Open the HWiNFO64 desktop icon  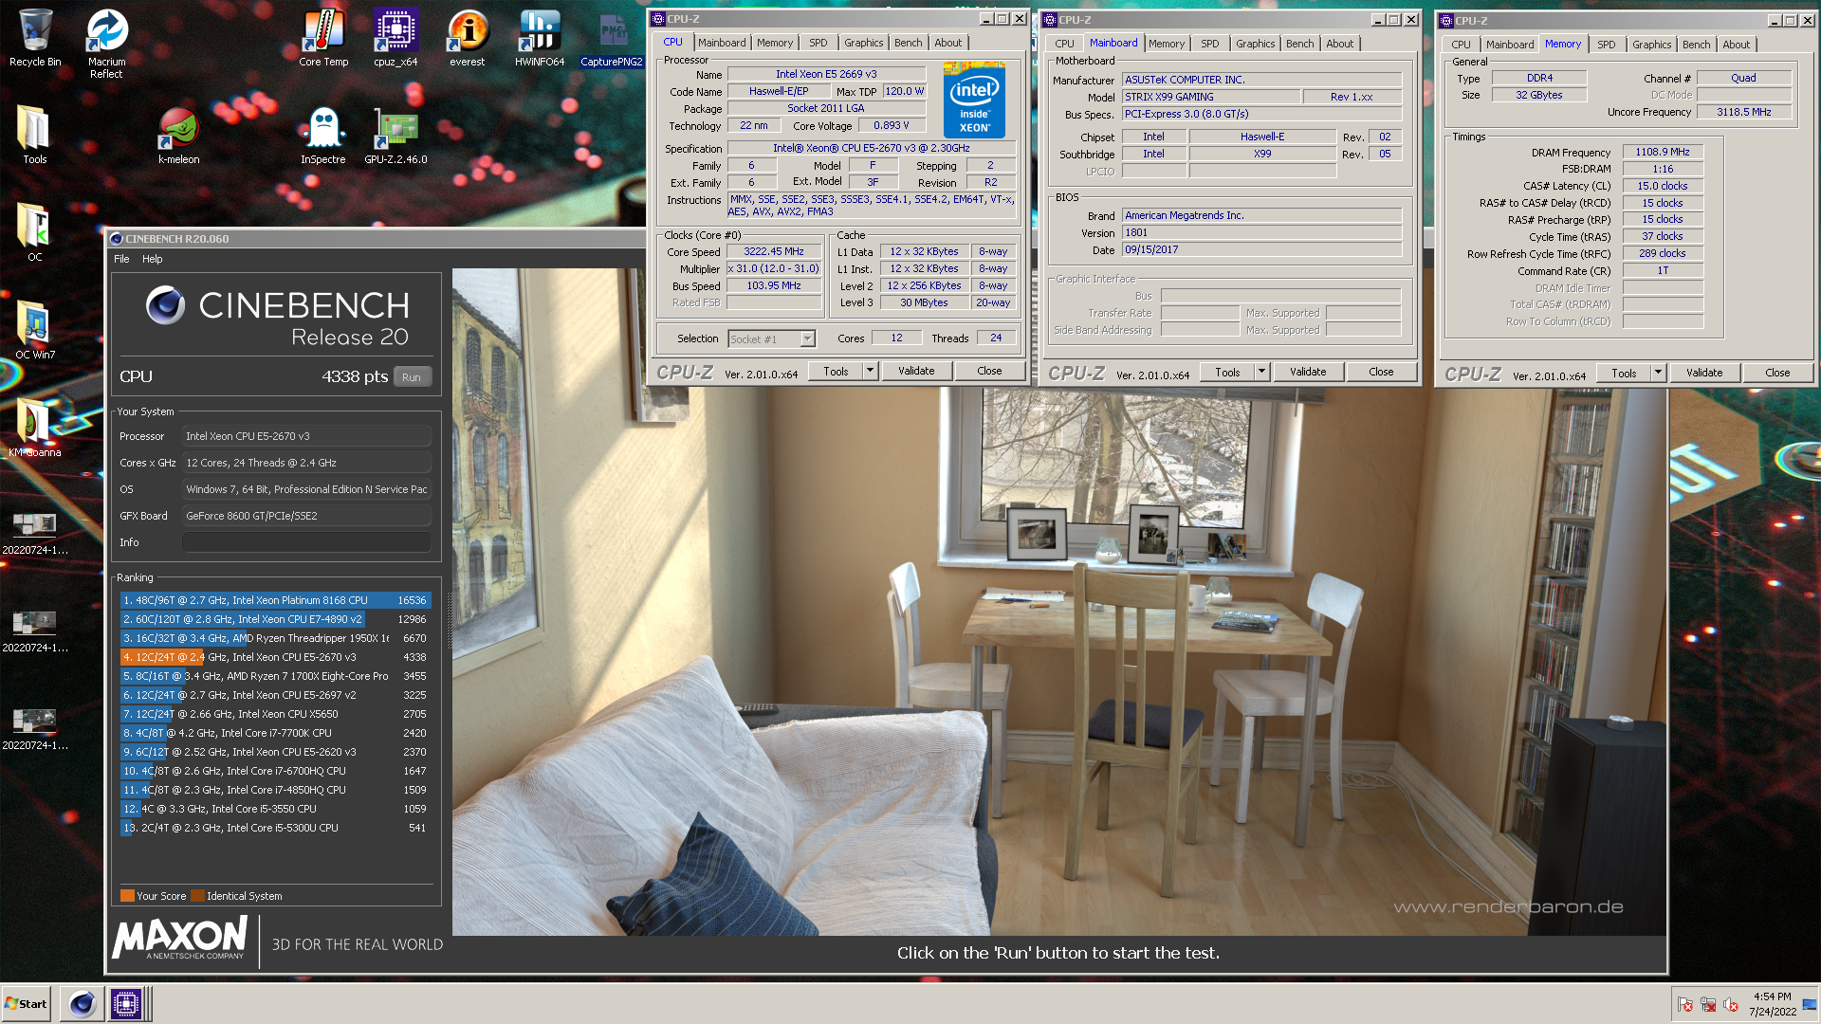tap(539, 38)
